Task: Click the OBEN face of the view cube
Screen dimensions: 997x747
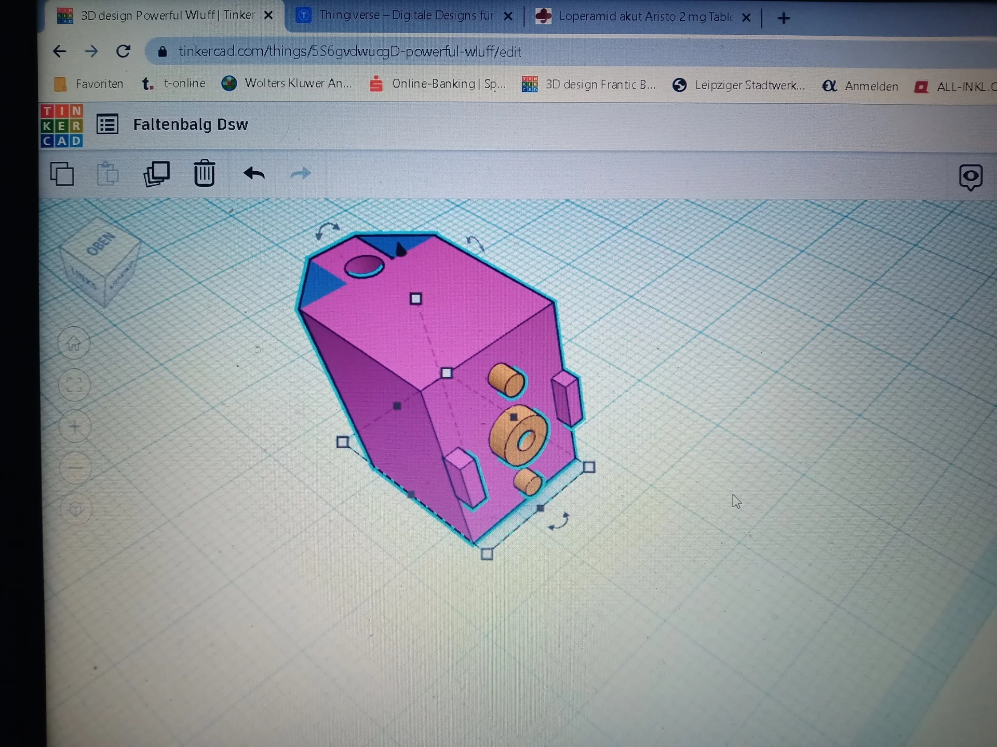Action: [100, 244]
